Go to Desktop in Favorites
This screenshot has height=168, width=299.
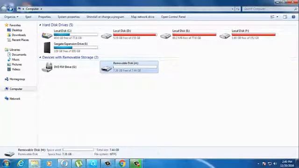pyautogui.click(x=17, y=30)
